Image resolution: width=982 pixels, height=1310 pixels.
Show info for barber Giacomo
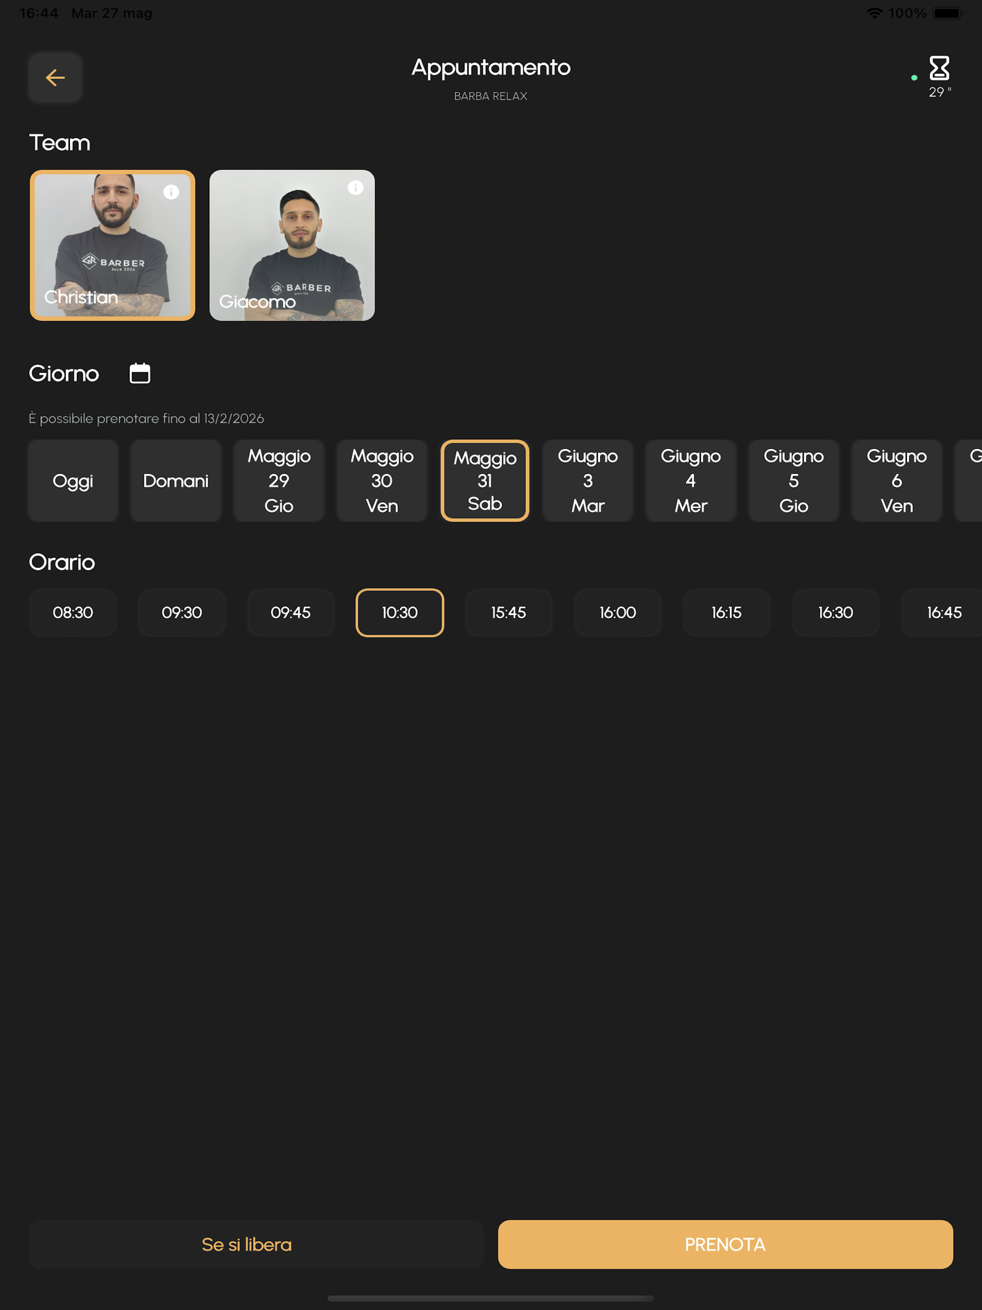355,188
